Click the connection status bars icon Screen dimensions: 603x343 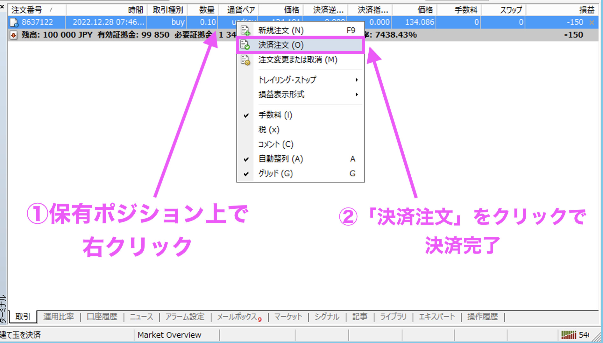tap(569, 335)
